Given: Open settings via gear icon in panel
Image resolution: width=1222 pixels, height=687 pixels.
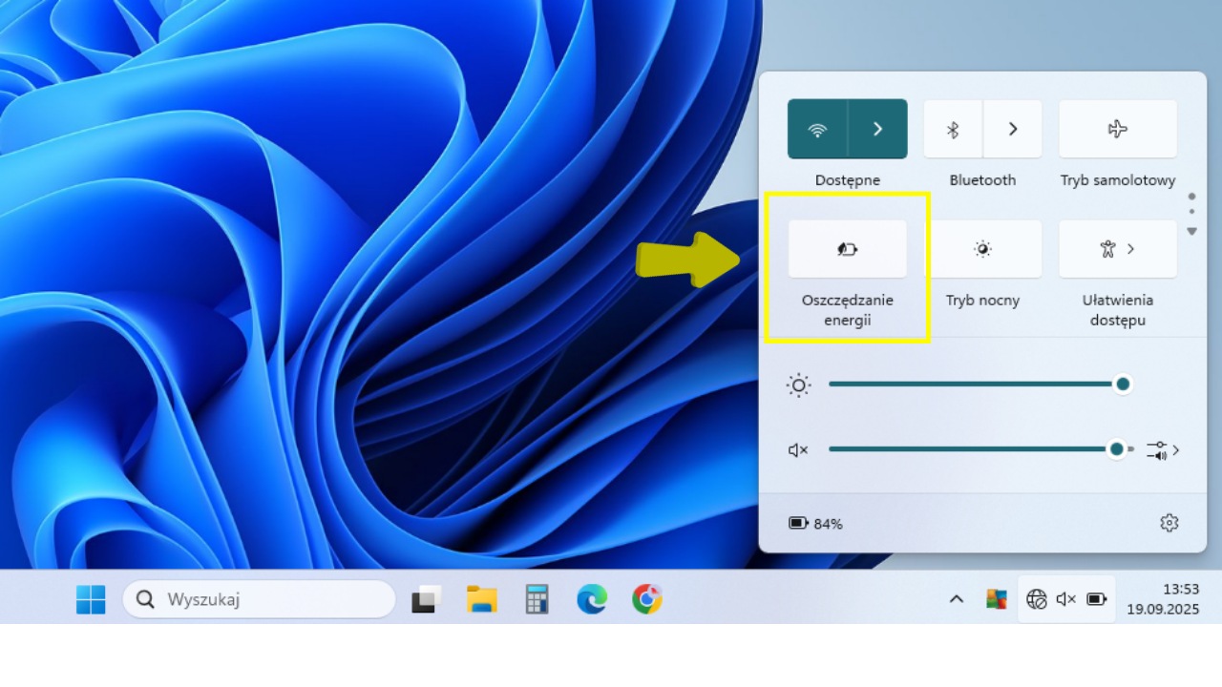Looking at the screenshot, I should [1169, 523].
